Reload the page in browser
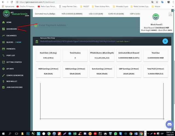 [x=12, y=2]
